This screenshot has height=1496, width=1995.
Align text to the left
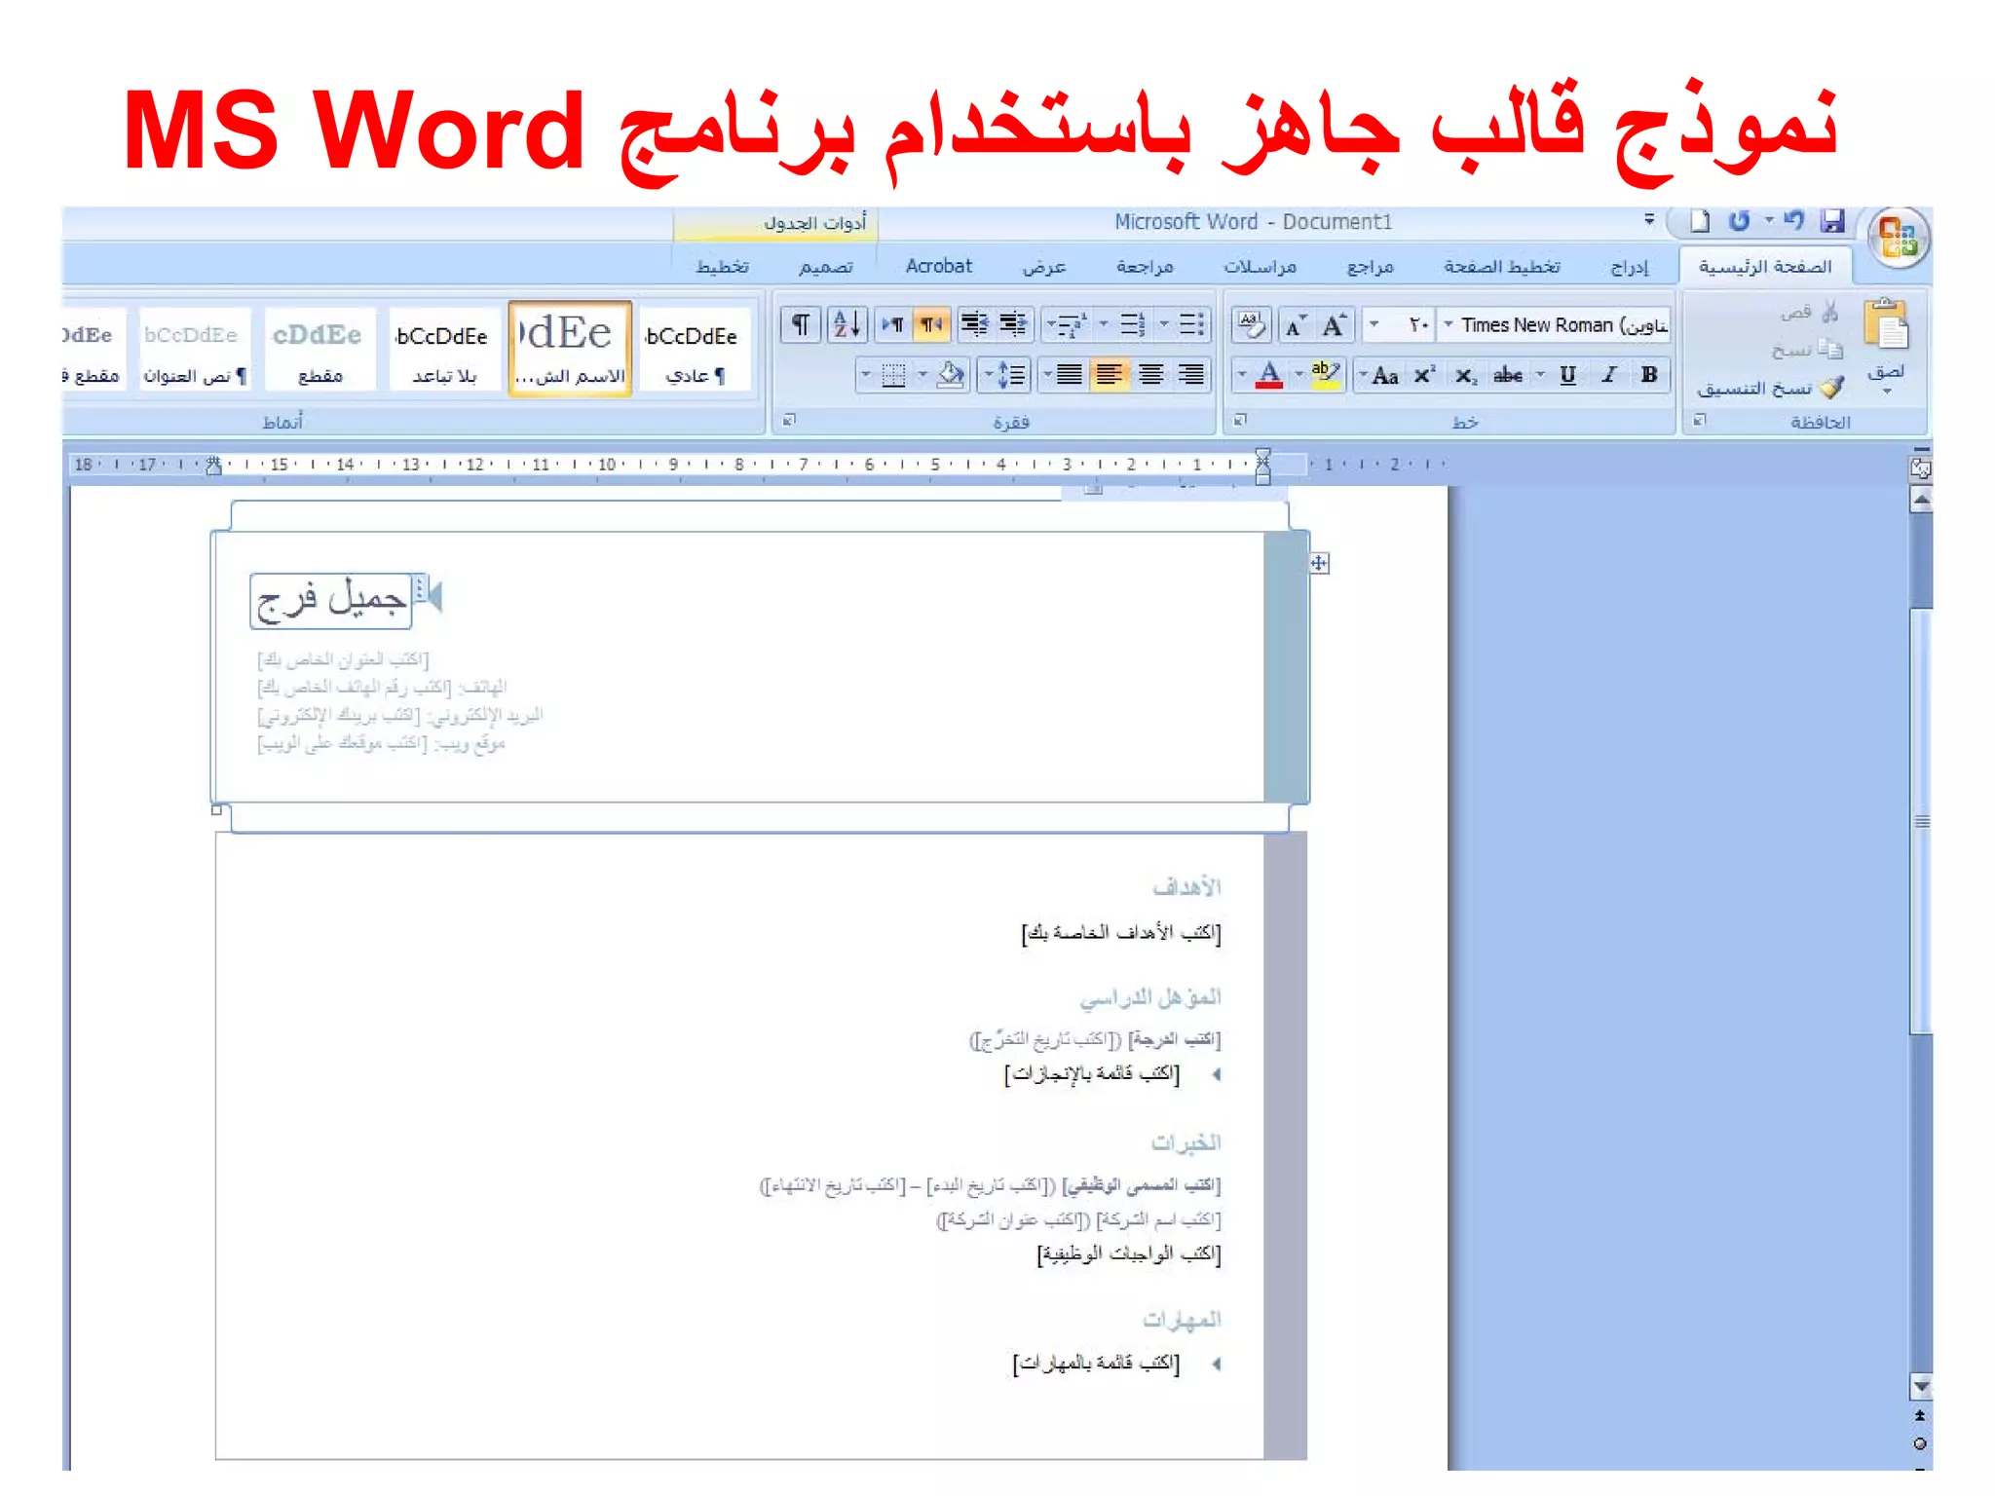point(1110,375)
